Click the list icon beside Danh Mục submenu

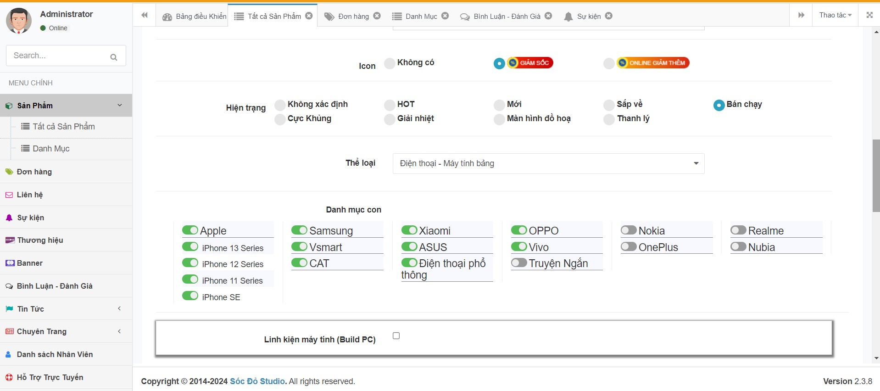click(x=25, y=148)
